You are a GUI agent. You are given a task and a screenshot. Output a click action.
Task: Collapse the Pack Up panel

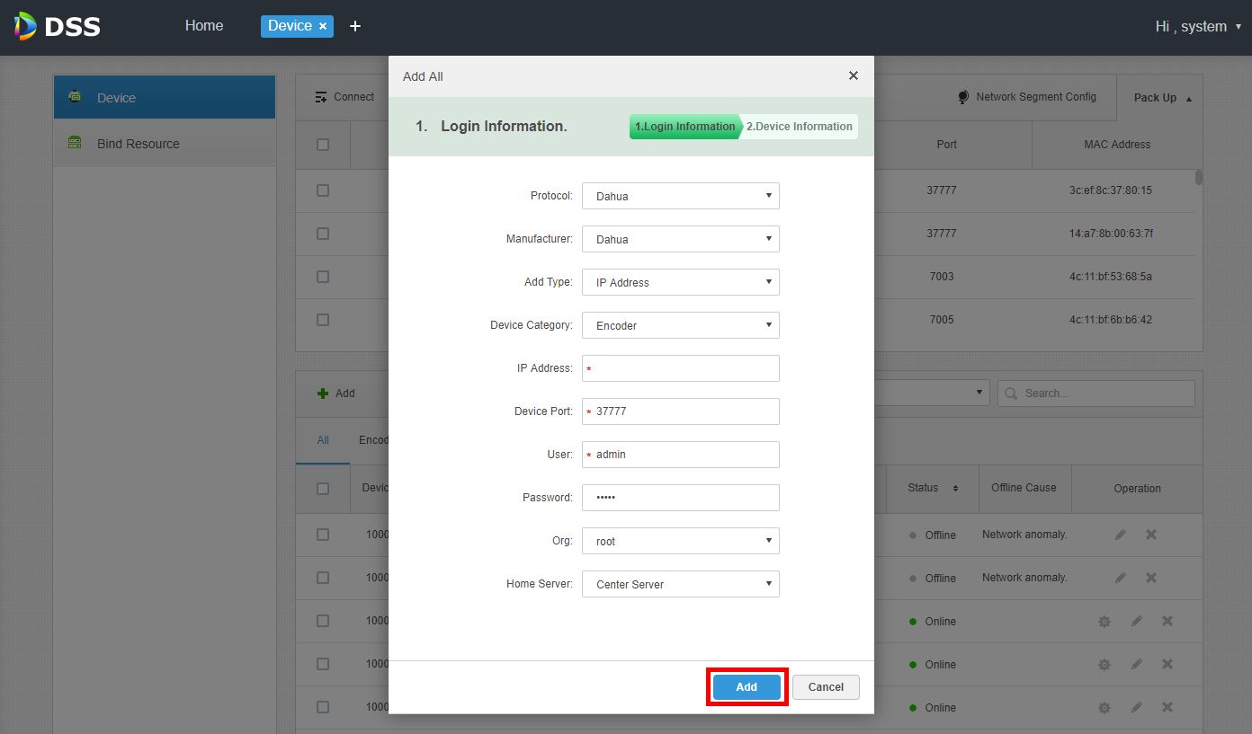pyautogui.click(x=1163, y=98)
